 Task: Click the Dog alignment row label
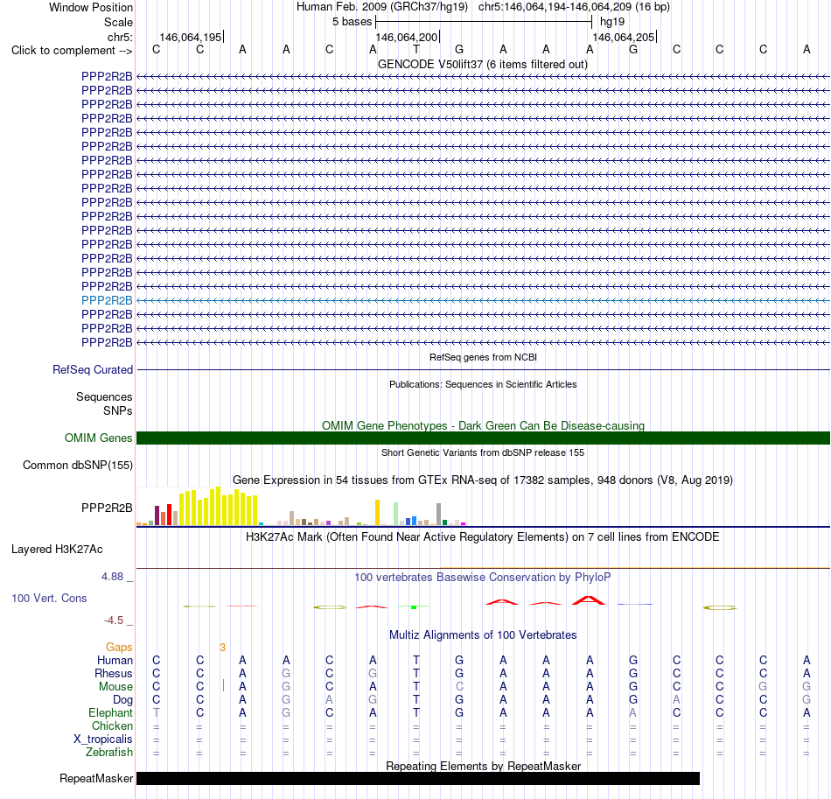coord(122,700)
